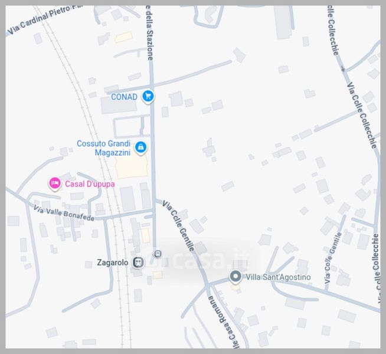This screenshot has height=354, width=386.
Task: Click the Zagarolo station name label
Action: [x=113, y=263]
